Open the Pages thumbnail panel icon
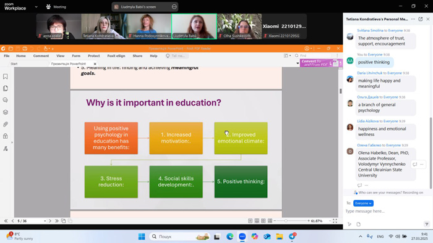The height and width of the screenshot is (243, 433). (5, 88)
